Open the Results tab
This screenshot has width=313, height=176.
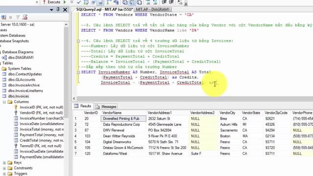tap(83, 106)
